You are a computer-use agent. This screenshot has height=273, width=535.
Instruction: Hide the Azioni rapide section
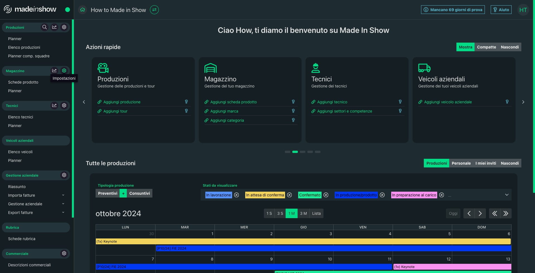[510, 47]
